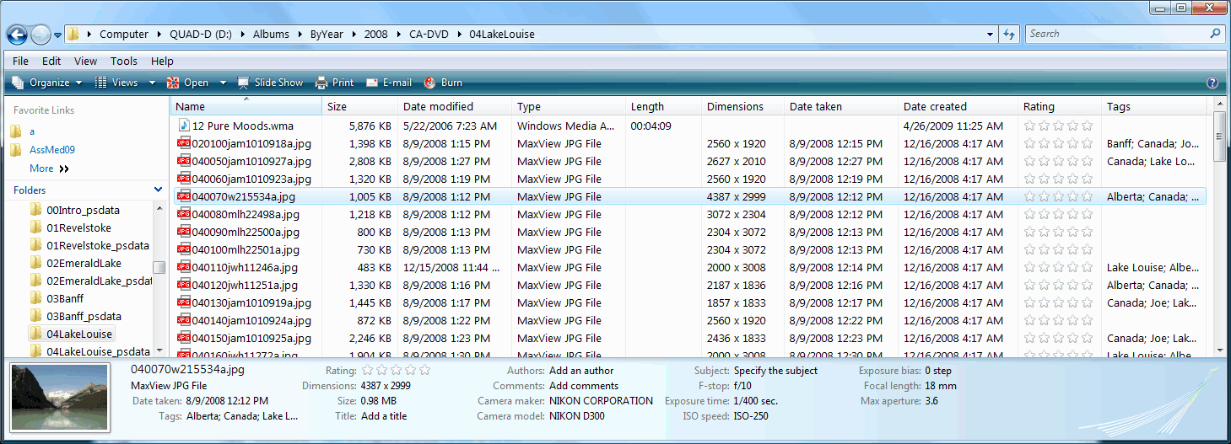
Task: Click the Print toolbar button
Action: pyautogui.click(x=335, y=83)
